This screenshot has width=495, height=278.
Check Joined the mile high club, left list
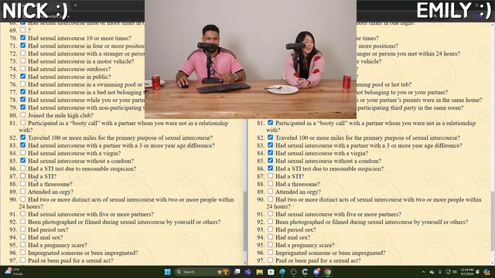click(22, 115)
